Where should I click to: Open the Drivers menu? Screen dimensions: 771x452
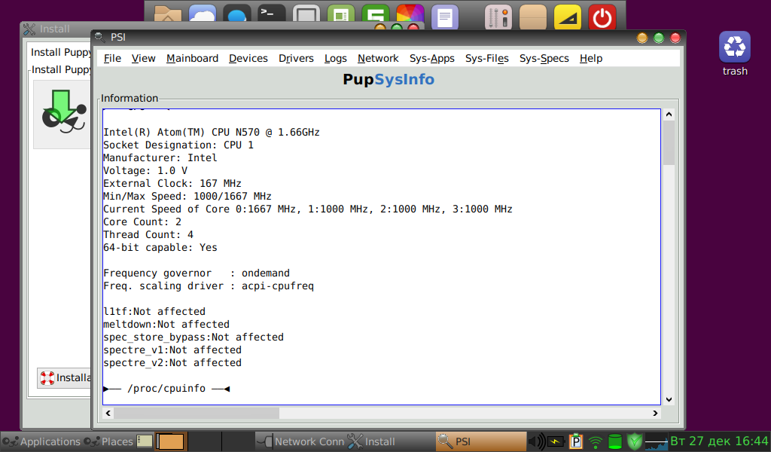point(296,58)
